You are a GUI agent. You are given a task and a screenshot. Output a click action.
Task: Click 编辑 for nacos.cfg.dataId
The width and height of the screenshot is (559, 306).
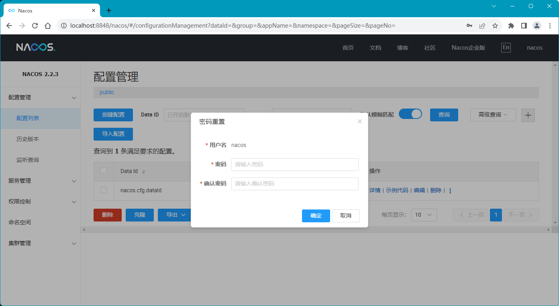pyautogui.click(x=419, y=190)
